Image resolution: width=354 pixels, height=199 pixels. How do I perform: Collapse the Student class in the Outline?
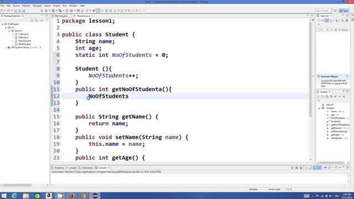pos(320,108)
